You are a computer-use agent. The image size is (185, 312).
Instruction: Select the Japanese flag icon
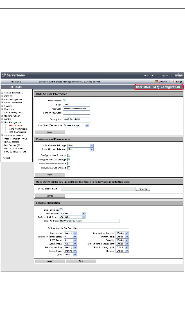(x=173, y=81)
